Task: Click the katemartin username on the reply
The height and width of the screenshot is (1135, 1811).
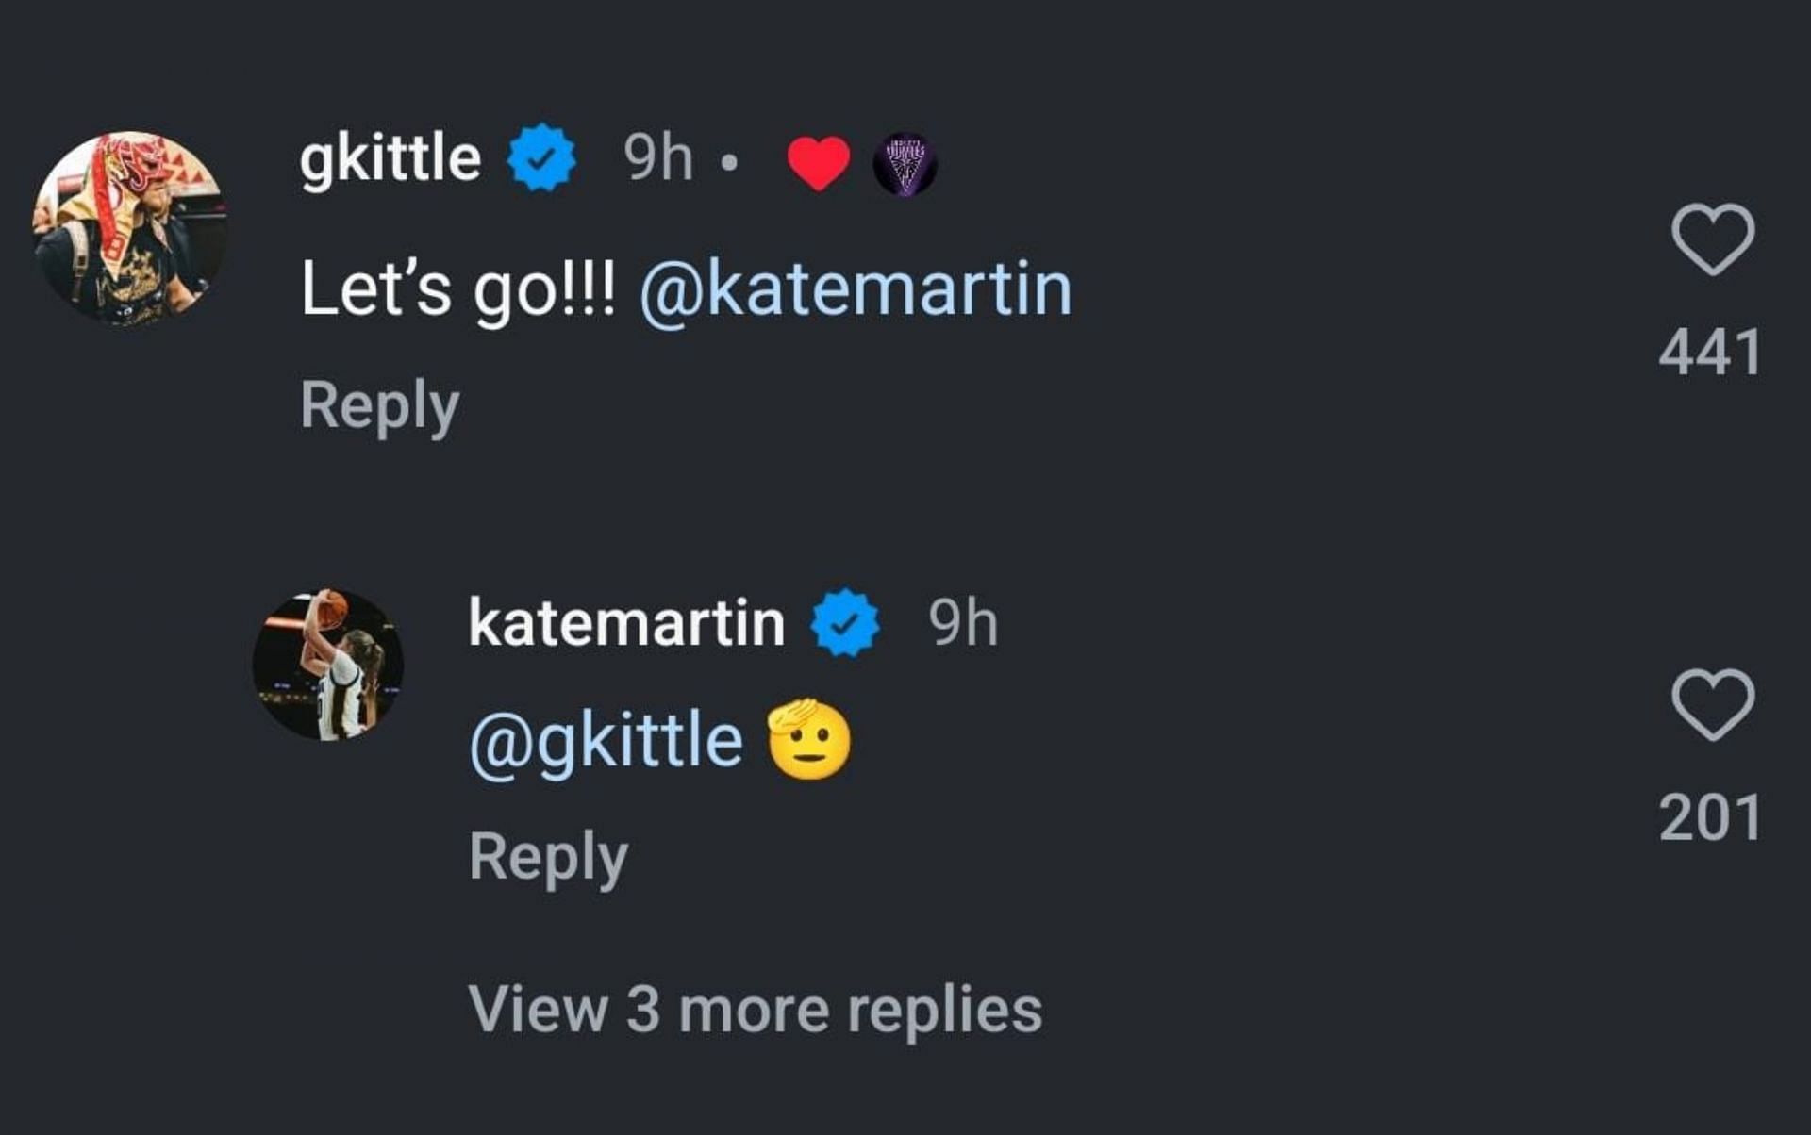Action: pos(626,623)
